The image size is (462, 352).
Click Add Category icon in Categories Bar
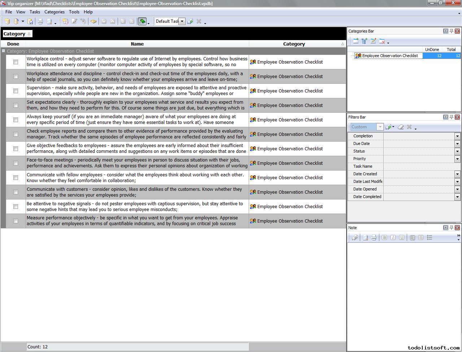356,41
